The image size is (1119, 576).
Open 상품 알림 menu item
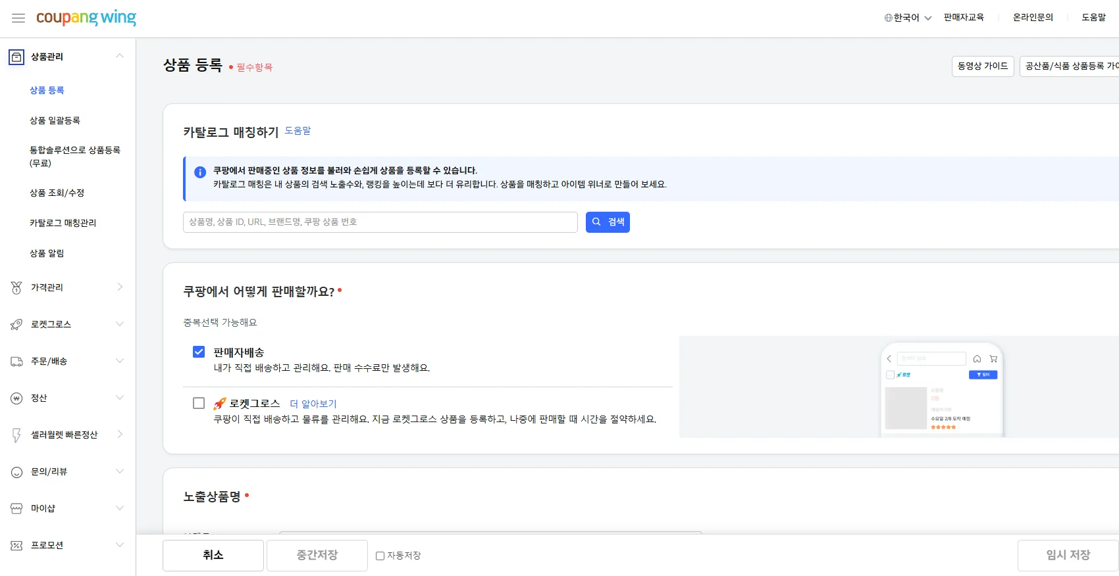47,253
